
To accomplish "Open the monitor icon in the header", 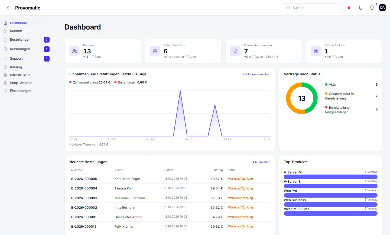I will click(x=361, y=8).
